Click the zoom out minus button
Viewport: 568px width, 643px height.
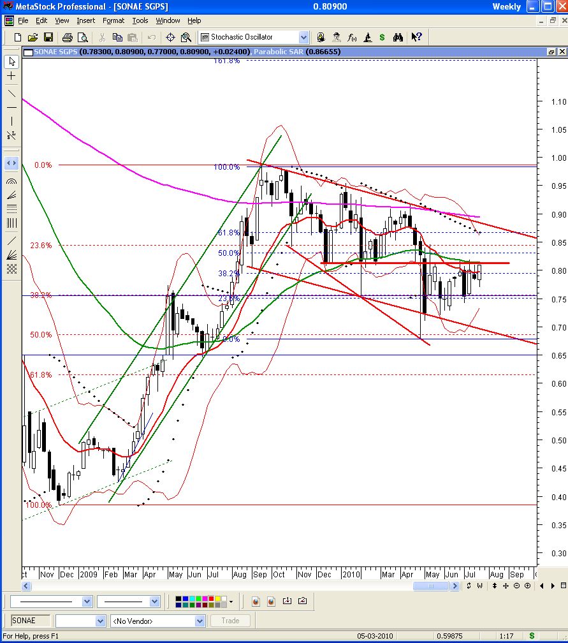coord(516,586)
